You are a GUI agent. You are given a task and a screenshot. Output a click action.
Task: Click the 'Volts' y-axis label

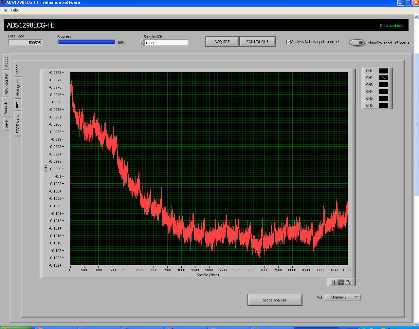(46, 169)
